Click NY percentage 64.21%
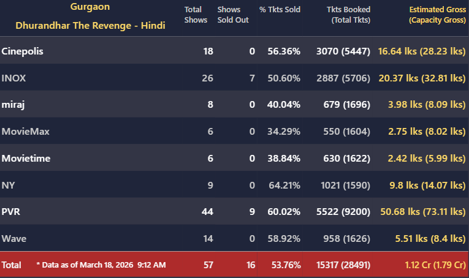 point(284,186)
